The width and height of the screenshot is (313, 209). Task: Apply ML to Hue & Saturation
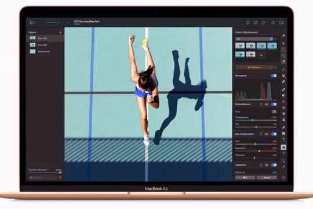pyautogui.click(x=267, y=134)
